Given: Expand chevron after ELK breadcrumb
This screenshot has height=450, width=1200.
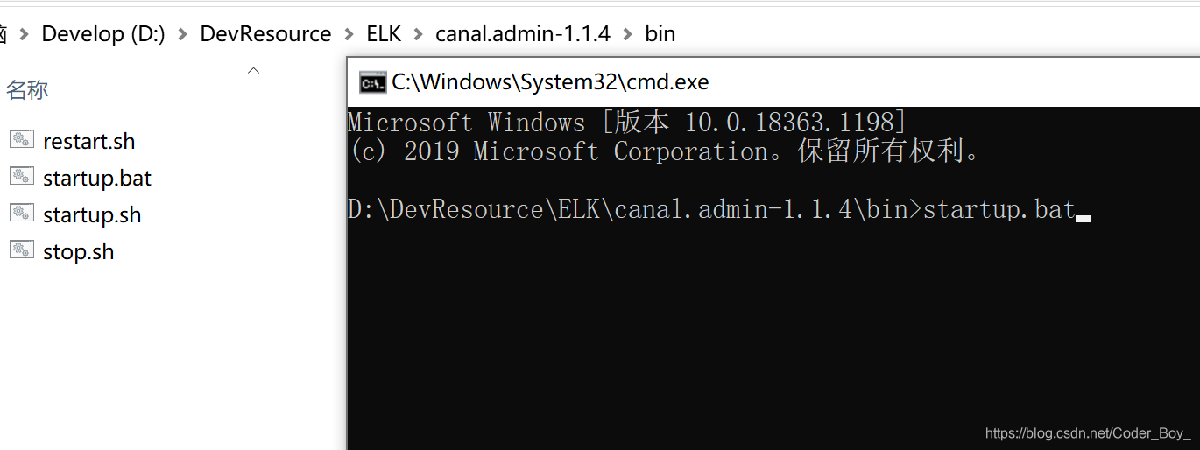Looking at the screenshot, I should coord(418,34).
